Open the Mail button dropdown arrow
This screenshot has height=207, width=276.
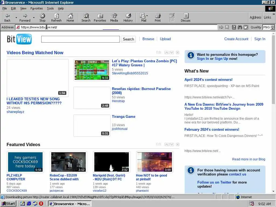coord(147,16)
